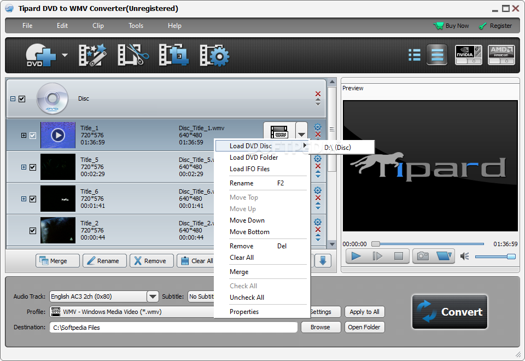The width and height of the screenshot is (525, 361).
Task: Take a snapshot with camera icon
Action: point(423,257)
